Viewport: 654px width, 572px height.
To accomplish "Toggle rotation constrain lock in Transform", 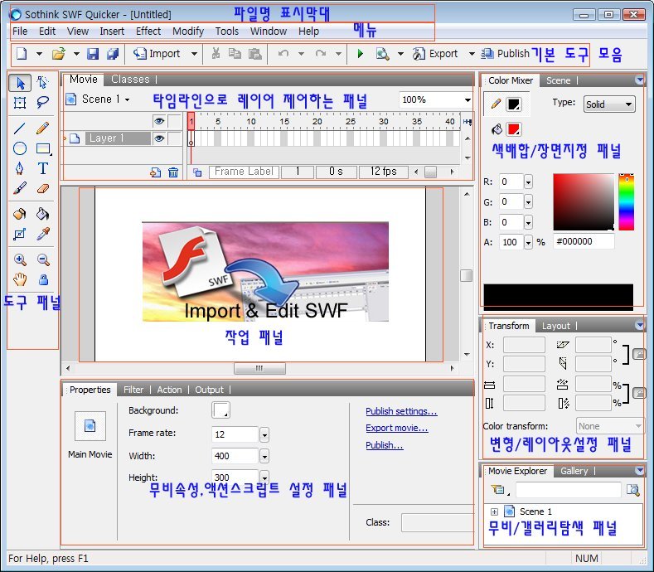I will [x=639, y=354].
